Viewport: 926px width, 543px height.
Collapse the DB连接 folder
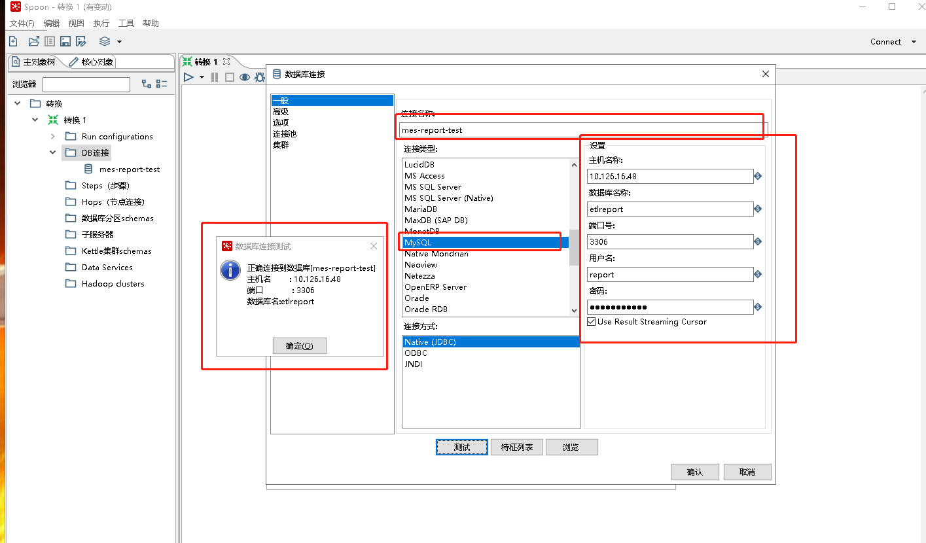click(x=53, y=152)
